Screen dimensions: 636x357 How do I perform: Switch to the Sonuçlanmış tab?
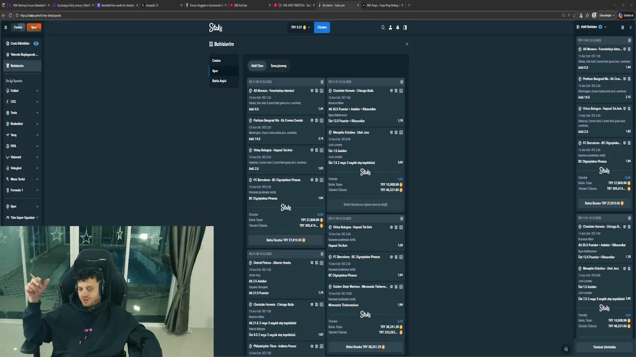(x=278, y=65)
